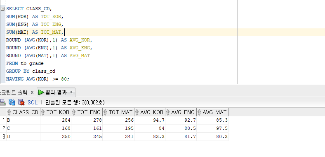
Task: Click AVG_KOR value 94.7
Action: pos(150,120)
